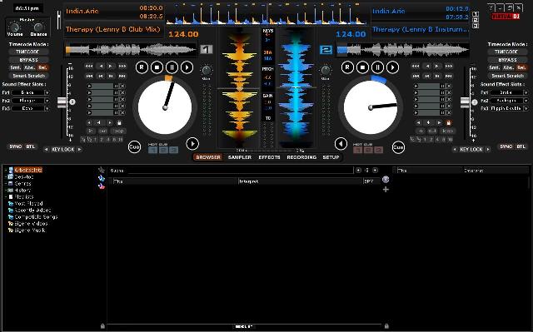533x332 pixels.
Task: Switch to the SAMPLER tab
Action: pos(240,157)
